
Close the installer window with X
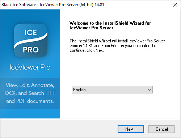pyautogui.click(x=175, y=5)
